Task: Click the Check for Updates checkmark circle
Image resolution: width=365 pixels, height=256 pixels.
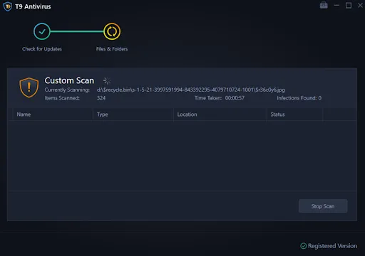Action: [x=42, y=31]
